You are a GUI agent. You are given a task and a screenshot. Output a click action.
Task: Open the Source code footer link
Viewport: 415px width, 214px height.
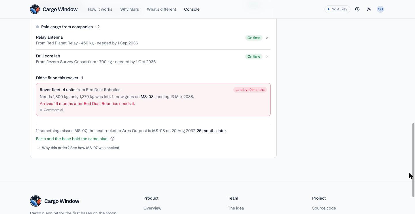pyautogui.click(x=324, y=208)
